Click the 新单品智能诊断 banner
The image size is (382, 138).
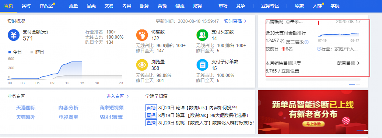(x=313, y=112)
